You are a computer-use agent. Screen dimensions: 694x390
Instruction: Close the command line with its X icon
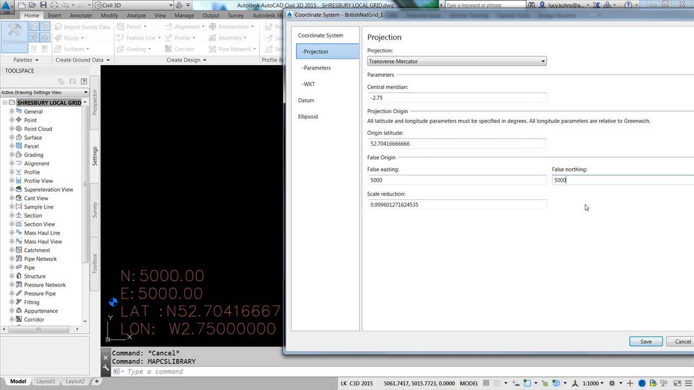(x=106, y=357)
